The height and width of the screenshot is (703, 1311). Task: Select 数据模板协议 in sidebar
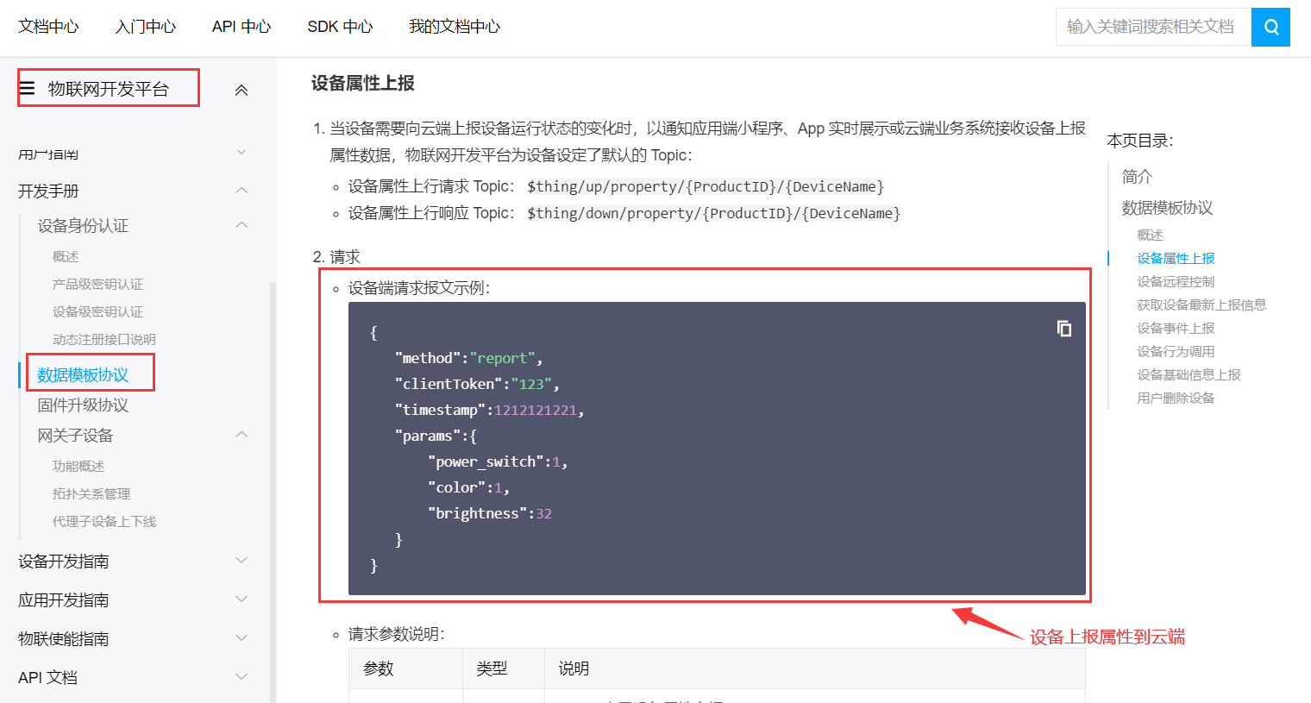(x=83, y=375)
